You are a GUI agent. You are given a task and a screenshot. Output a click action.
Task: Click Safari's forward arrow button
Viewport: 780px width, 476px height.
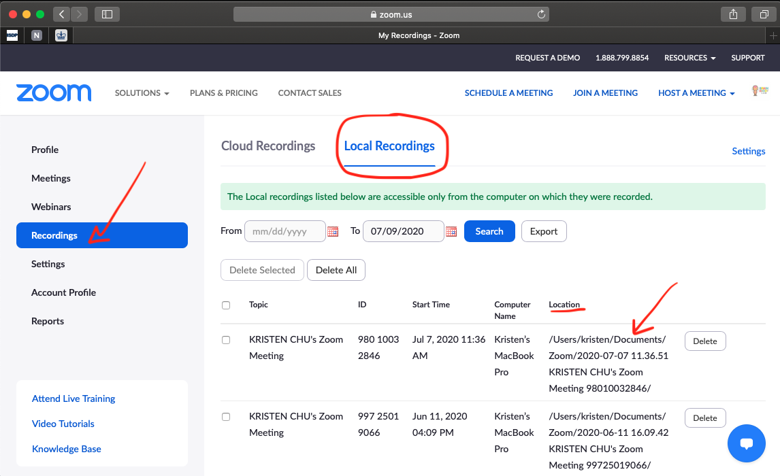click(x=79, y=14)
